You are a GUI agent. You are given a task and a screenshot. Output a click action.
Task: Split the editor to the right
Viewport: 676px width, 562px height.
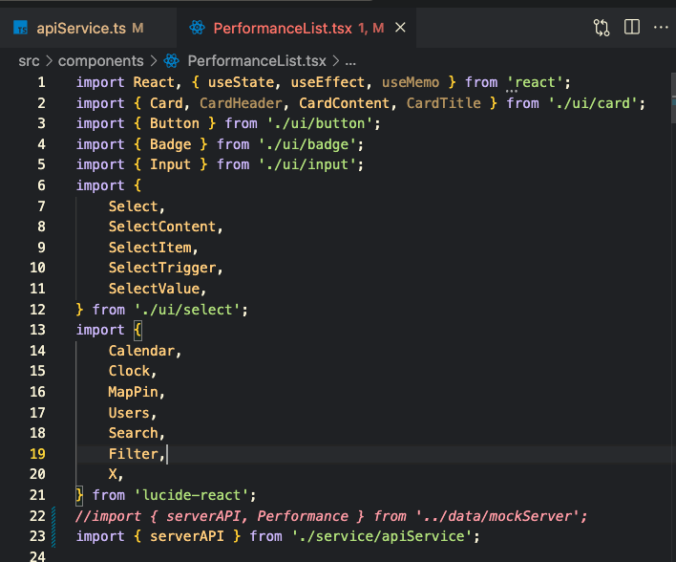[631, 28]
